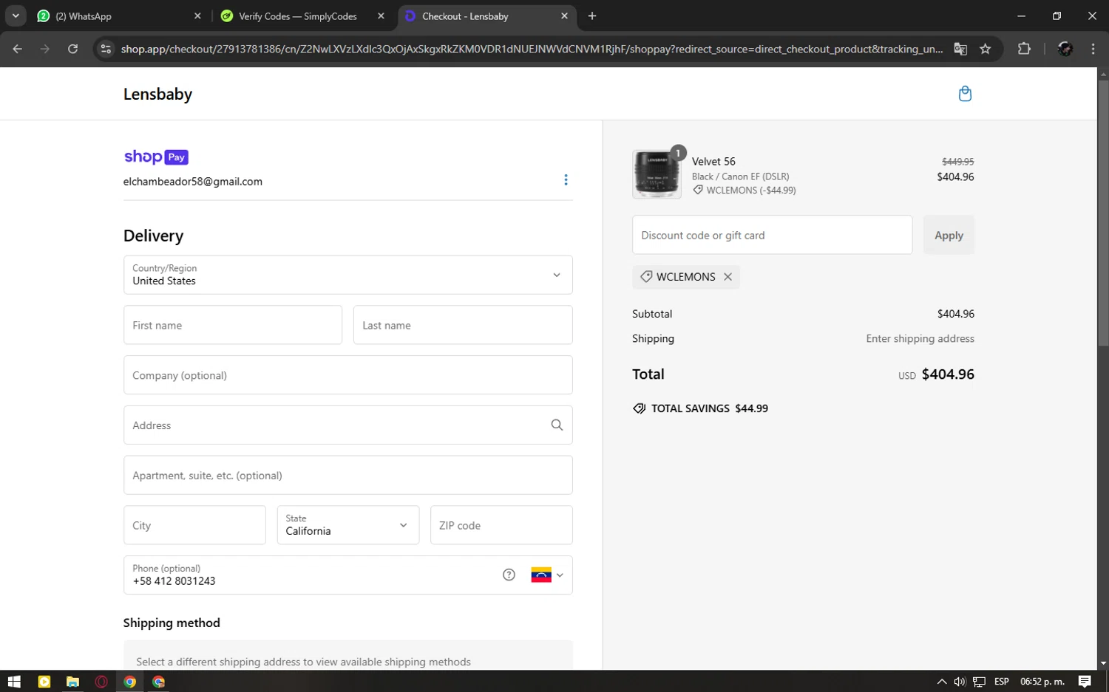Expand the State dropdown showing California
Viewport: 1109px width, 692px height.
point(347,525)
